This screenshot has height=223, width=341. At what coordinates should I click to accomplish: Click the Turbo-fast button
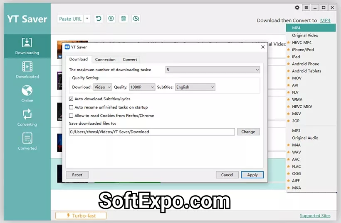click(x=81, y=216)
